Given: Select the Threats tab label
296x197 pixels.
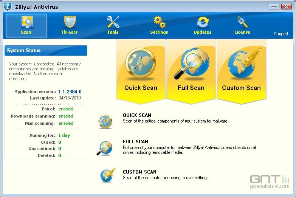Looking at the screenshot, I should pyautogui.click(x=70, y=32).
